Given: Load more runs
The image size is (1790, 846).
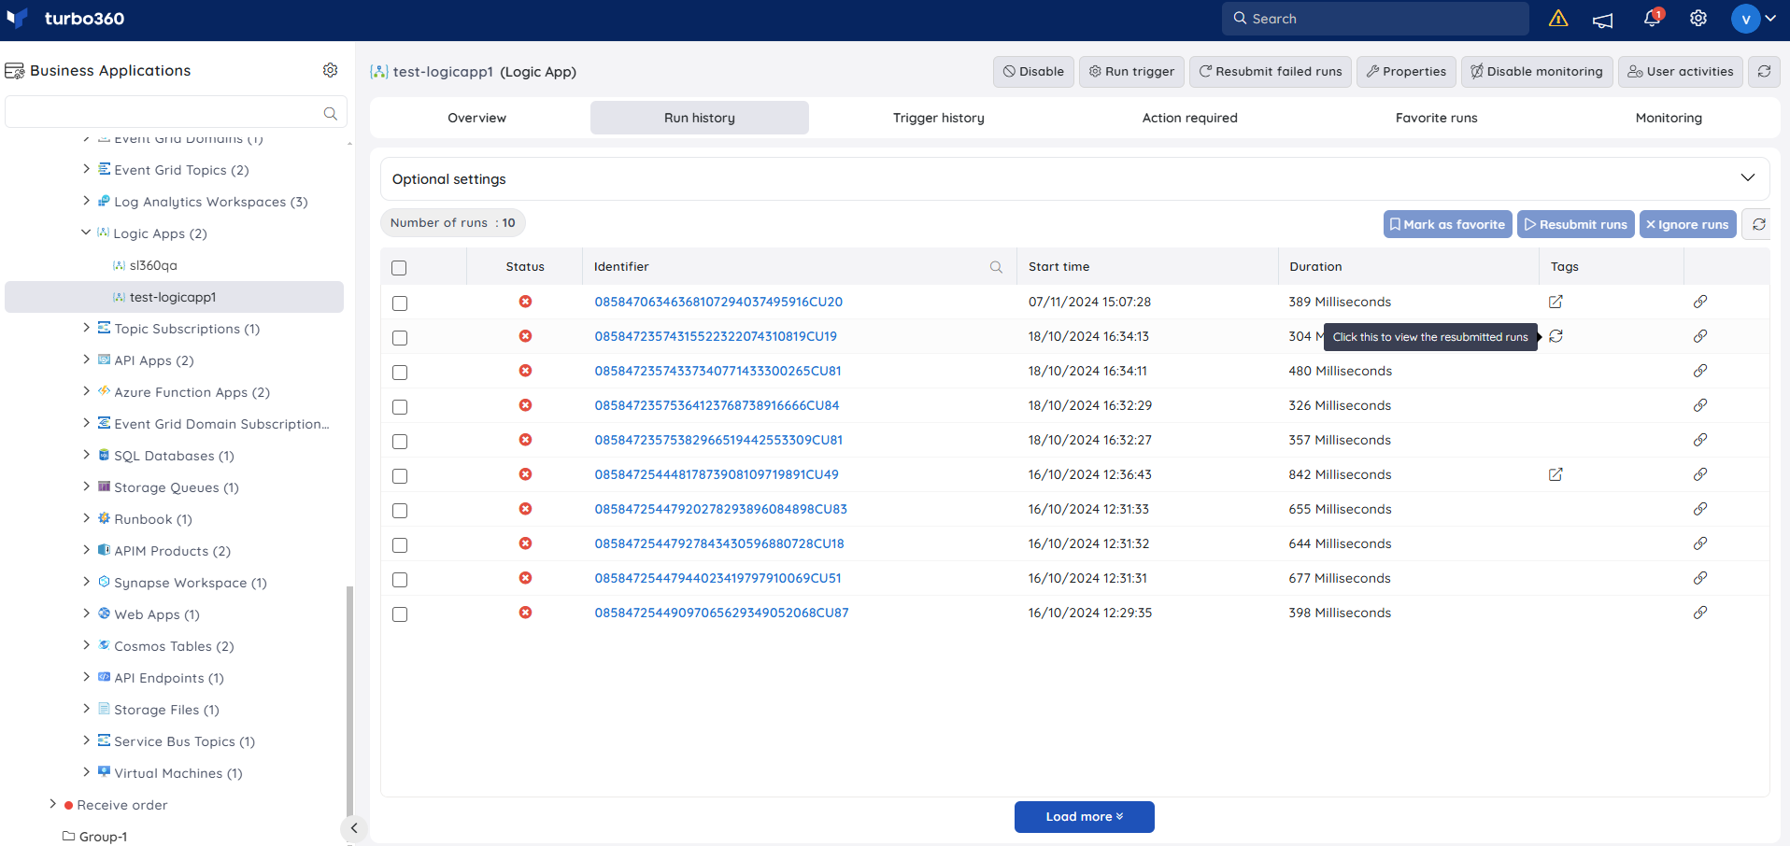Looking at the screenshot, I should click(x=1084, y=816).
